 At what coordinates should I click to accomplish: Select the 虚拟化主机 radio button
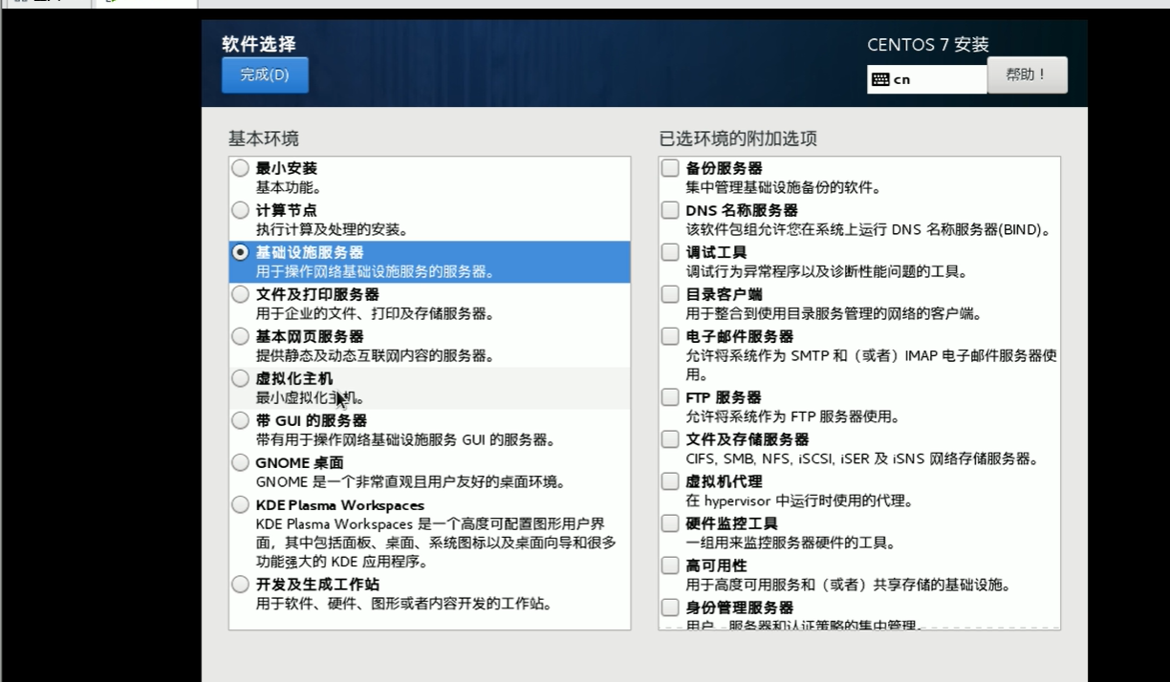pos(240,378)
